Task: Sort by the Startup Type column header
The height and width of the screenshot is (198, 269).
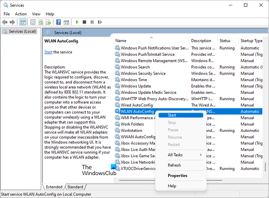Action: [251, 41]
